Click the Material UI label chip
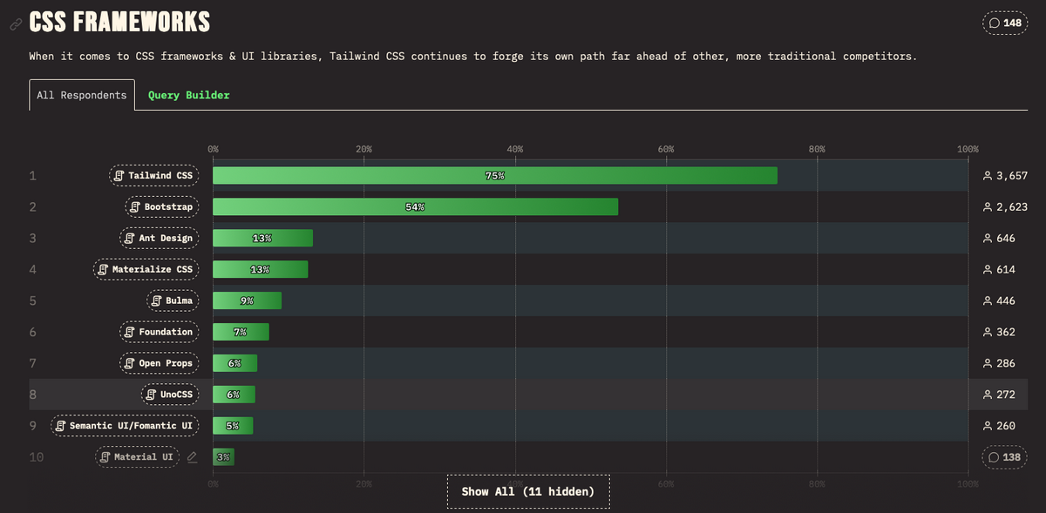 click(x=138, y=457)
